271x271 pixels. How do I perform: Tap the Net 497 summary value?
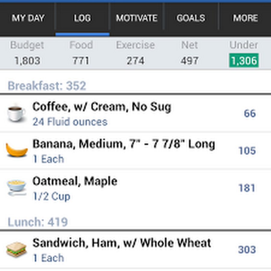coord(189,61)
